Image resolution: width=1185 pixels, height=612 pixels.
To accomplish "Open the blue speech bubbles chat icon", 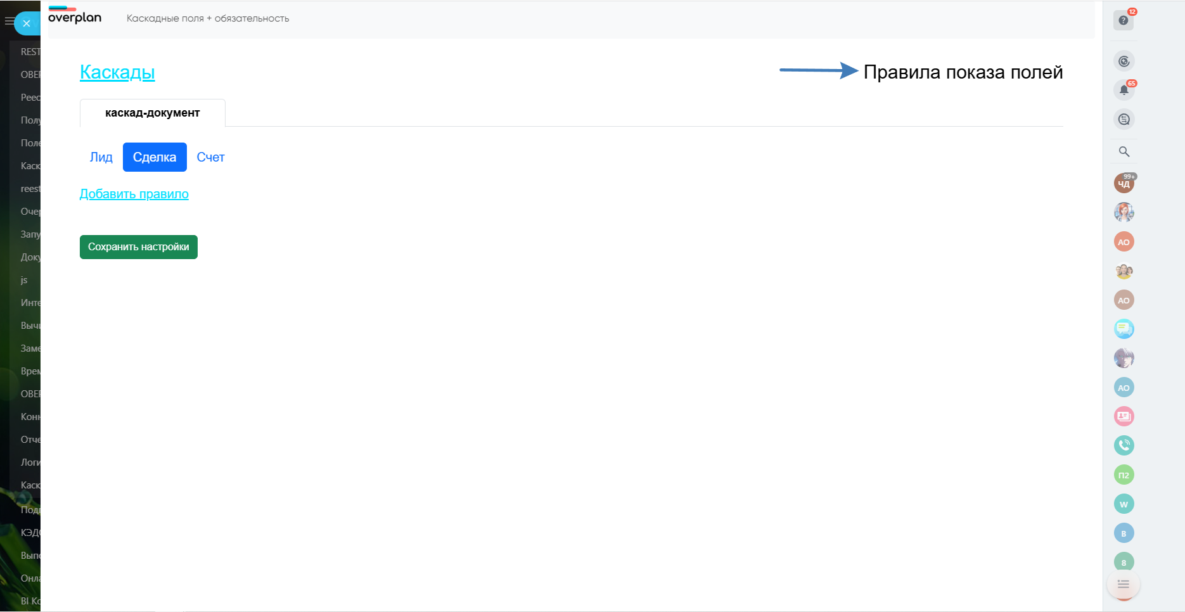I will (1124, 329).
